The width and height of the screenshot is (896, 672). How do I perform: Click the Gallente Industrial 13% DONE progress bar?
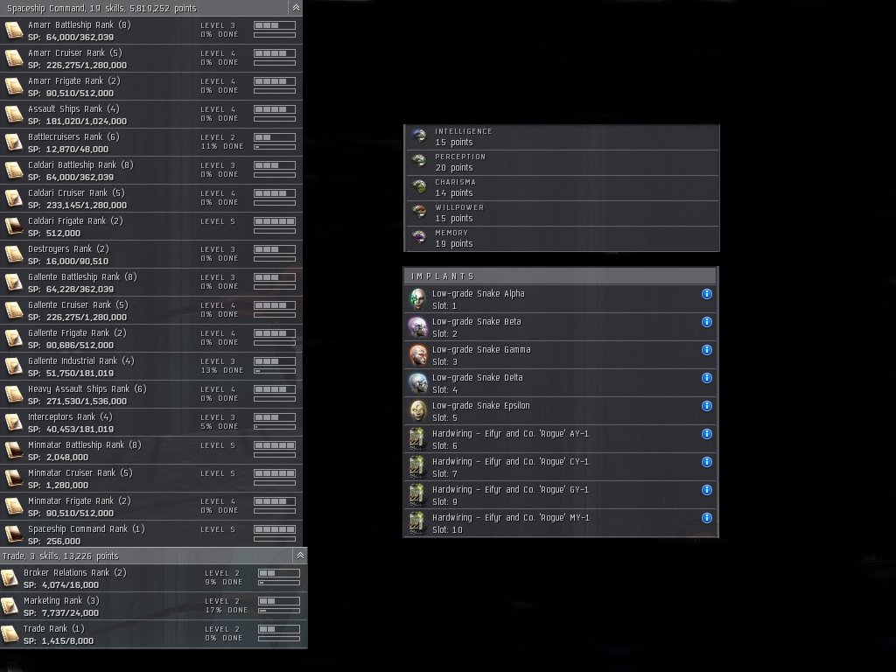coord(275,371)
